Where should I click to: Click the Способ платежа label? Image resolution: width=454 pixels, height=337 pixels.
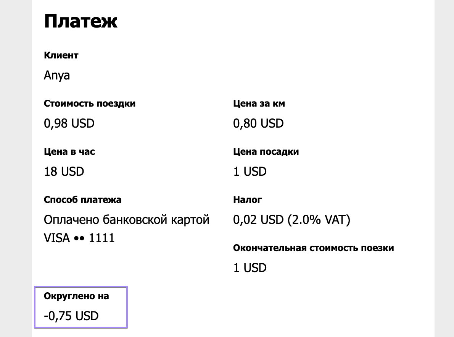(82, 200)
